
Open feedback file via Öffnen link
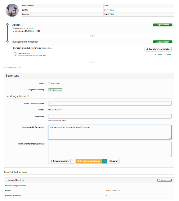point(158,55)
